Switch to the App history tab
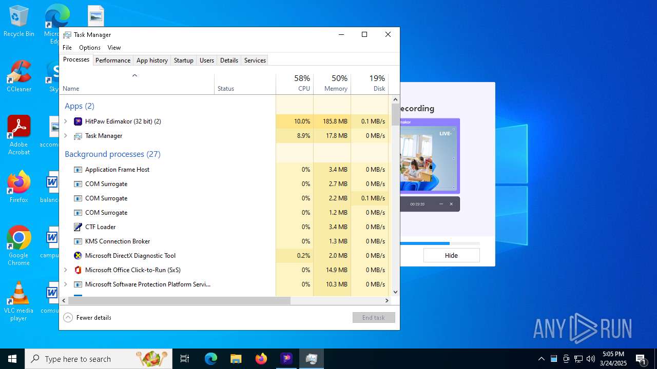Screen dimensions: 657x369 tap(152, 60)
